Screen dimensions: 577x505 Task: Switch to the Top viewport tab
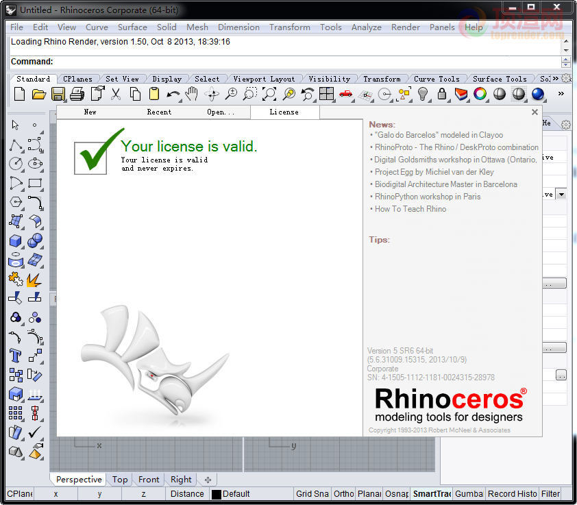pos(120,479)
